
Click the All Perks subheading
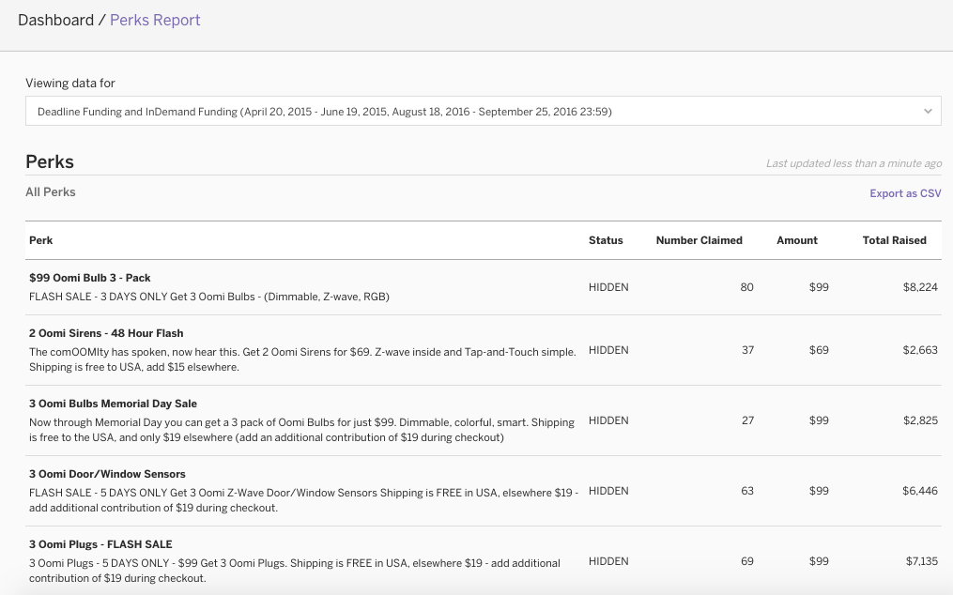(x=51, y=192)
